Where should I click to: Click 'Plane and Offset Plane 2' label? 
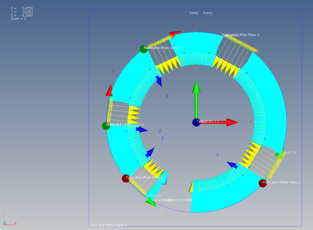(x=282, y=182)
